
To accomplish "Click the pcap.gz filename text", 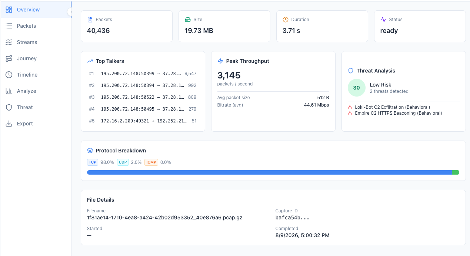I will coord(164,218).
